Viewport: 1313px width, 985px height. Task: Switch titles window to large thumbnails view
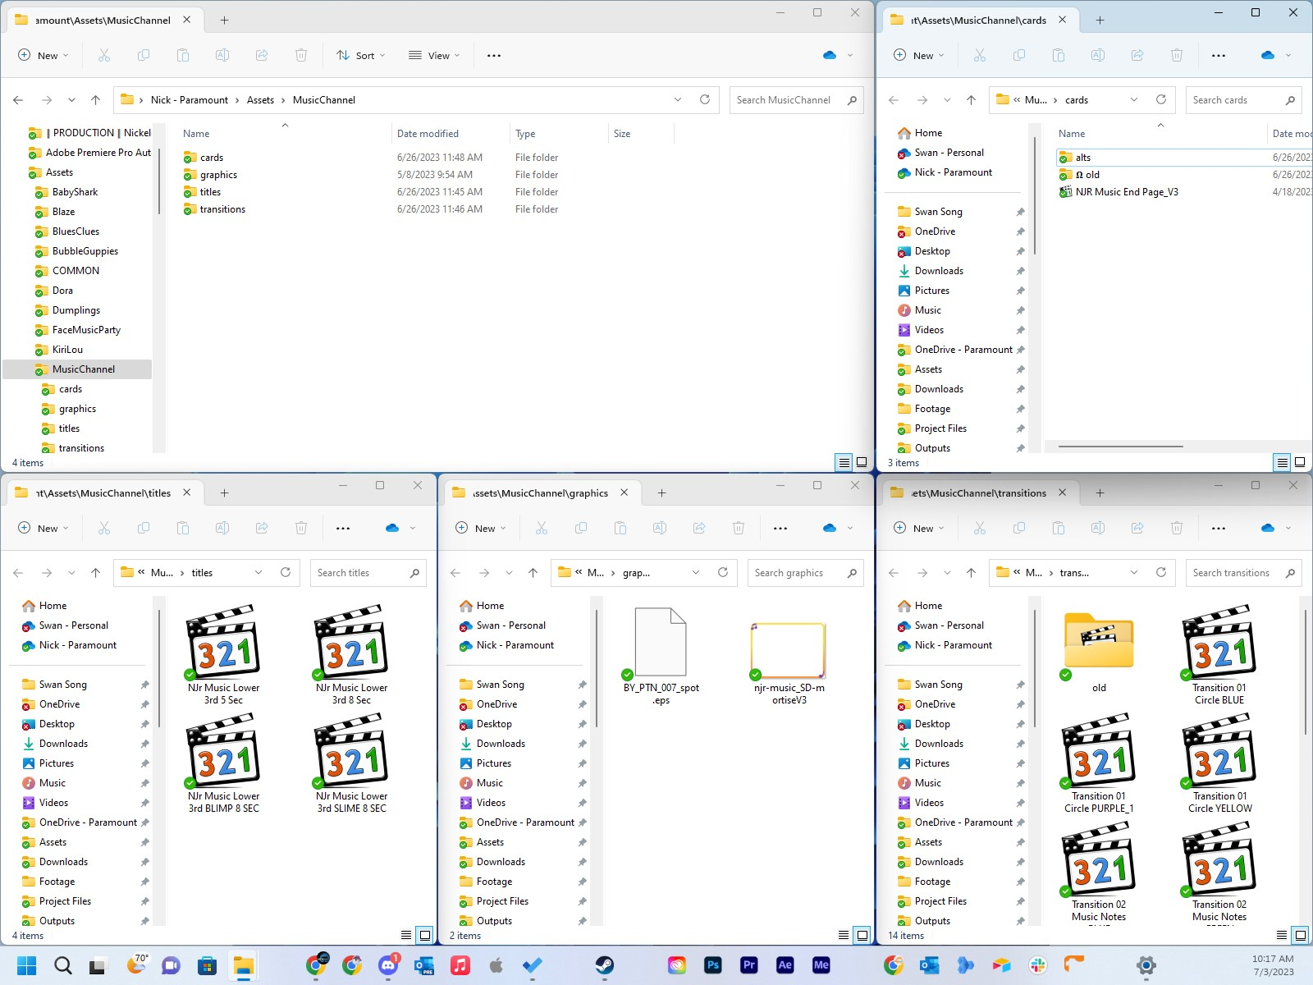coord(425,935)
